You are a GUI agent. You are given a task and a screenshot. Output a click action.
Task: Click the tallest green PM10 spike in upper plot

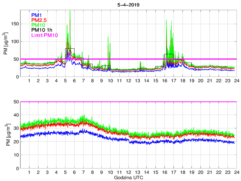coord(70,12)
